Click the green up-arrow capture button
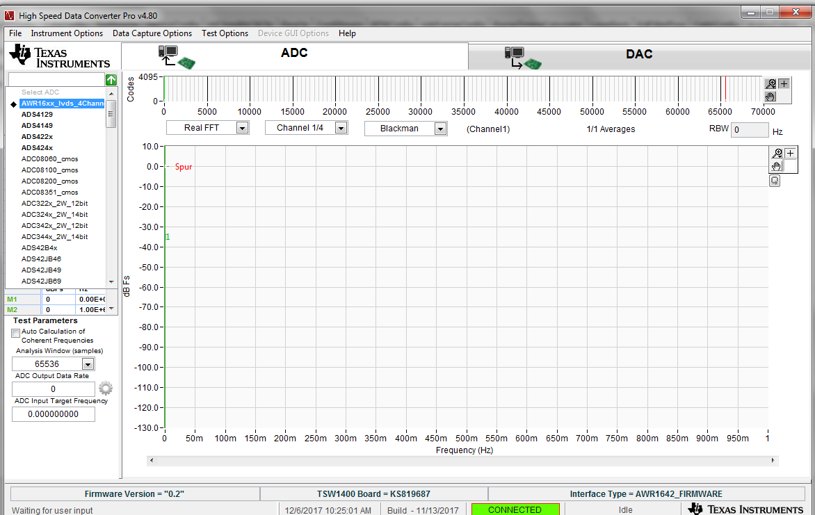Viewport: 815px width, 515px height. (x=111, y=80)
